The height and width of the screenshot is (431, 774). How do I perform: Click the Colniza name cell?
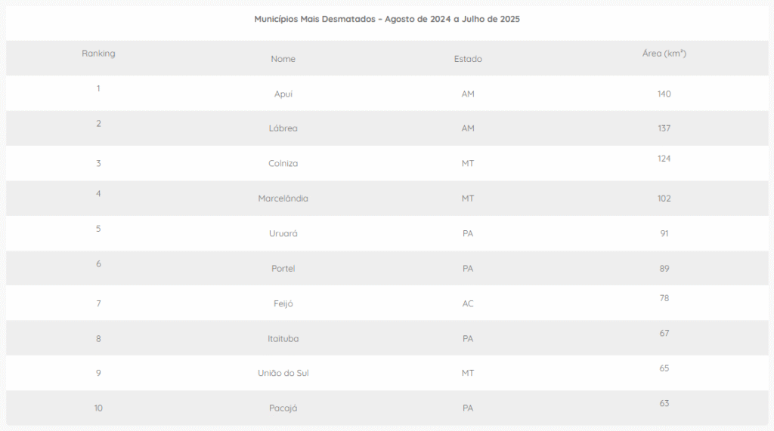tap(283, 163)
